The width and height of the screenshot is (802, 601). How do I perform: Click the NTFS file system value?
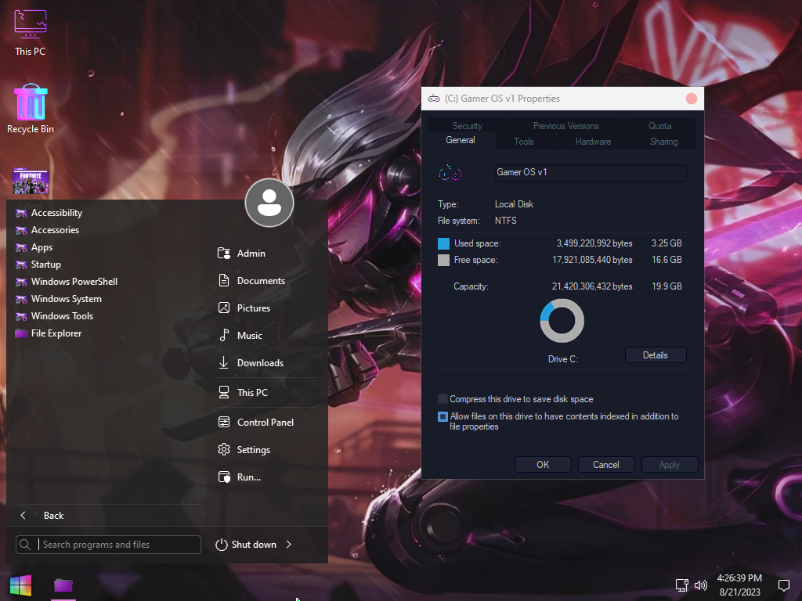pos(505,221)
